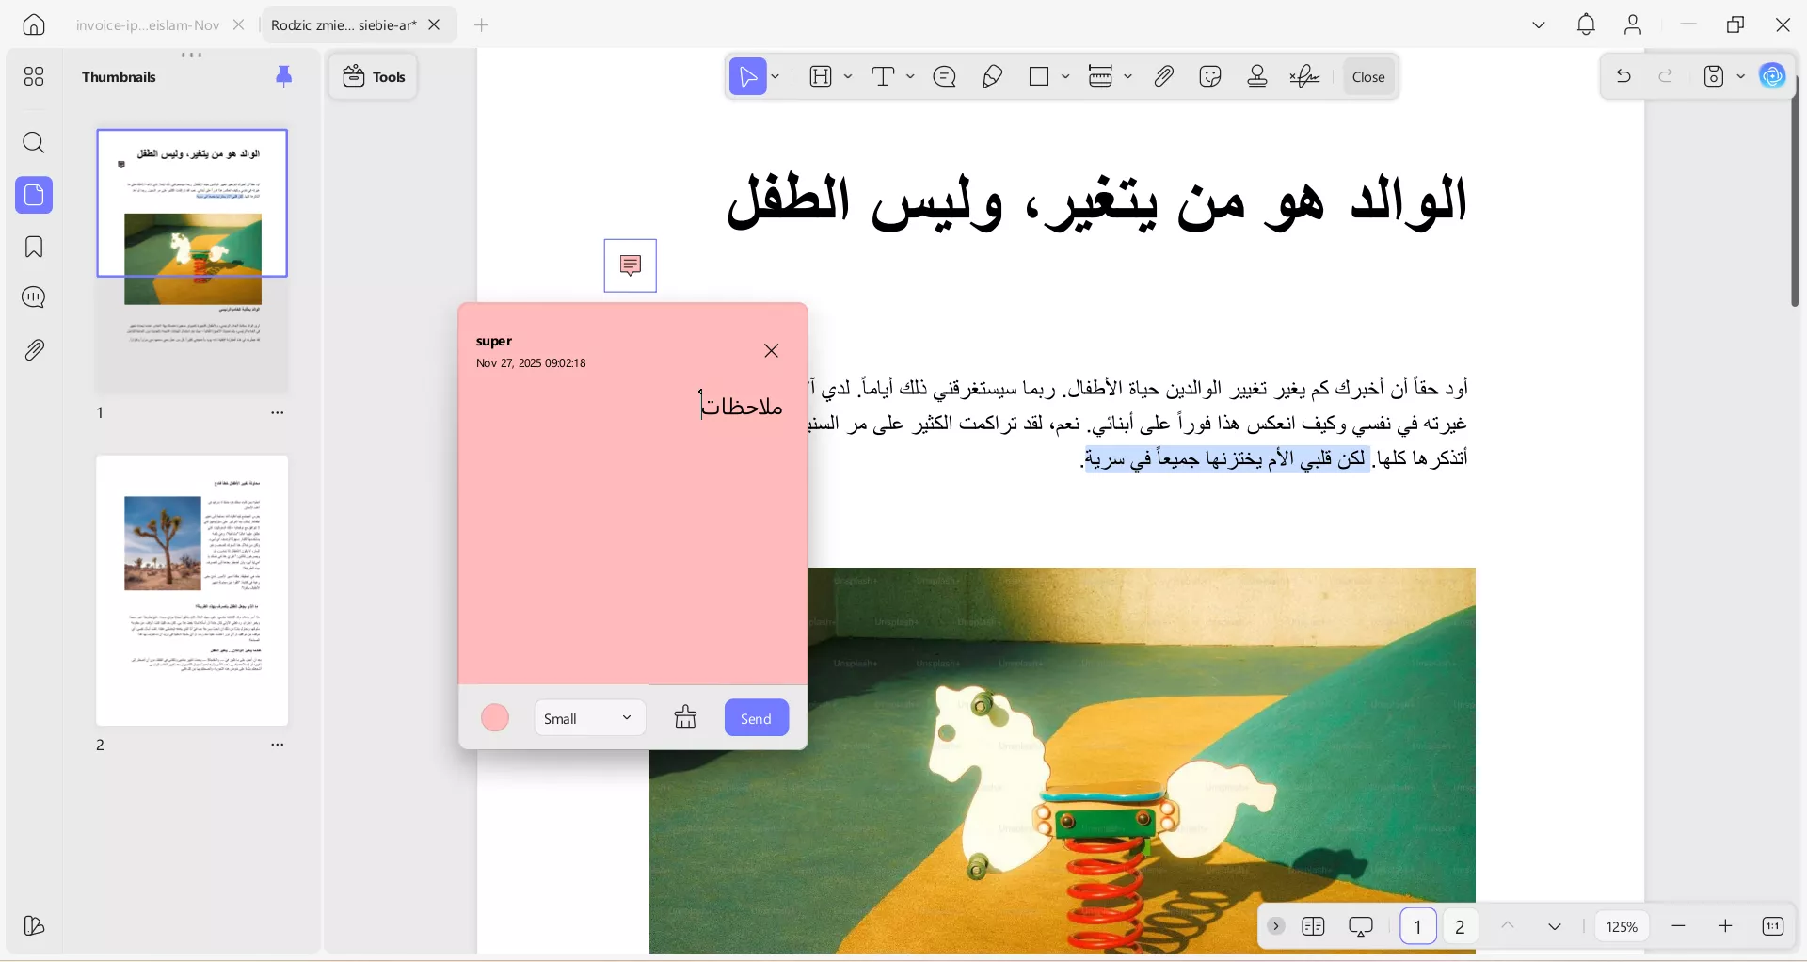Zoom in with the plus button
The width and height of the screenshot is (1807, 962).
1725,926
